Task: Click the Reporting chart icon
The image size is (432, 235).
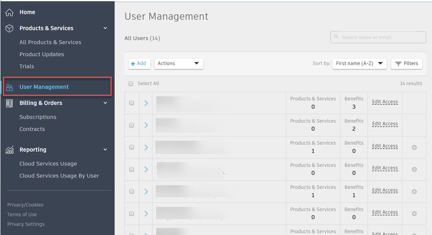Action: [x=9, y=150]
